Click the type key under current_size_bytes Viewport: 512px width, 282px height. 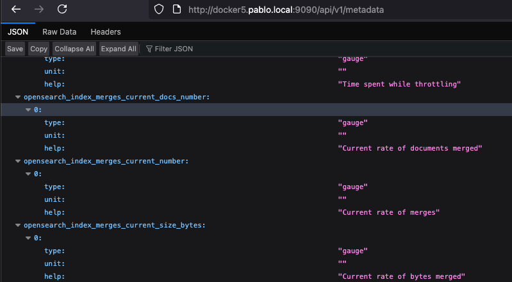54,251
